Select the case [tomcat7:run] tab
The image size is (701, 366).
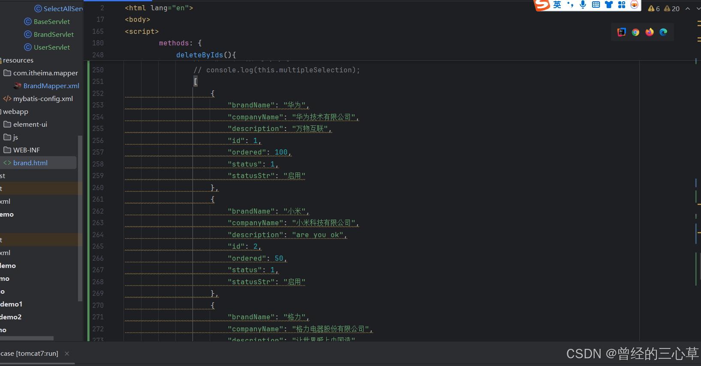pyautogui.click(x=29, y=354)
